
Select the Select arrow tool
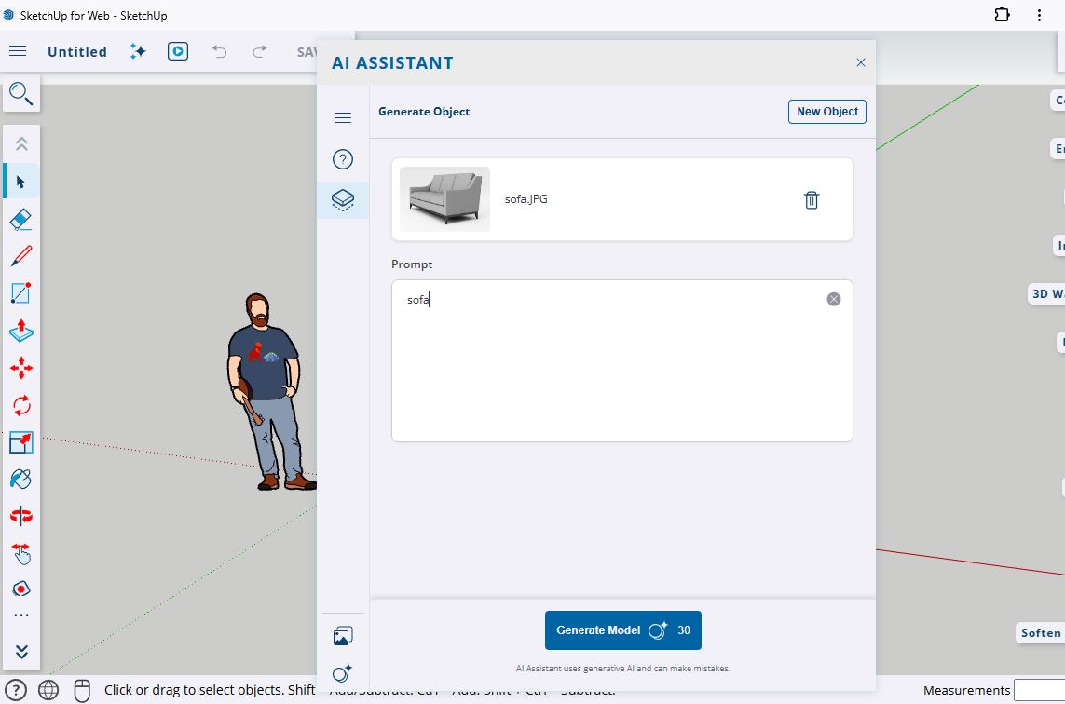click(x=21, y=182)
